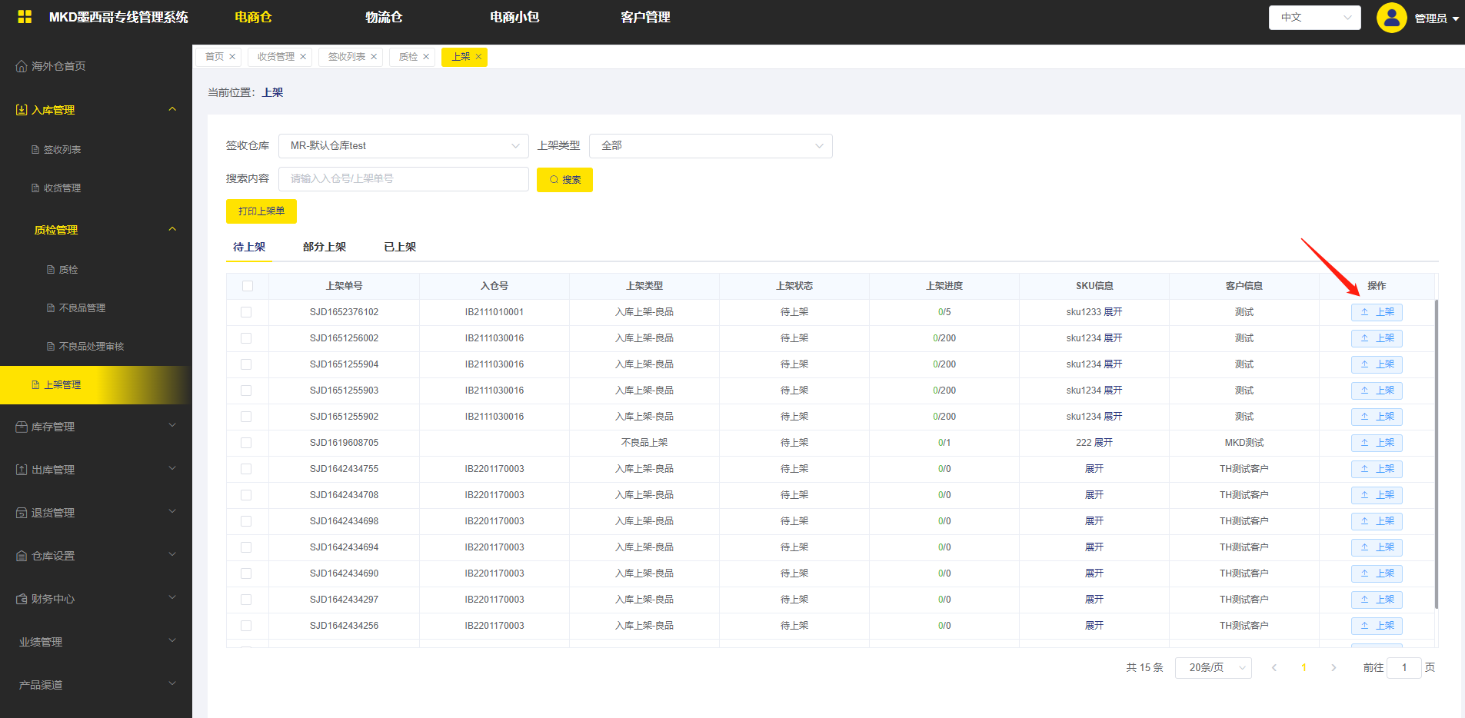Close the 收货管理 tab with its X
The height and width of the screenshot is (718, 1465).
[x=303, y=57]
